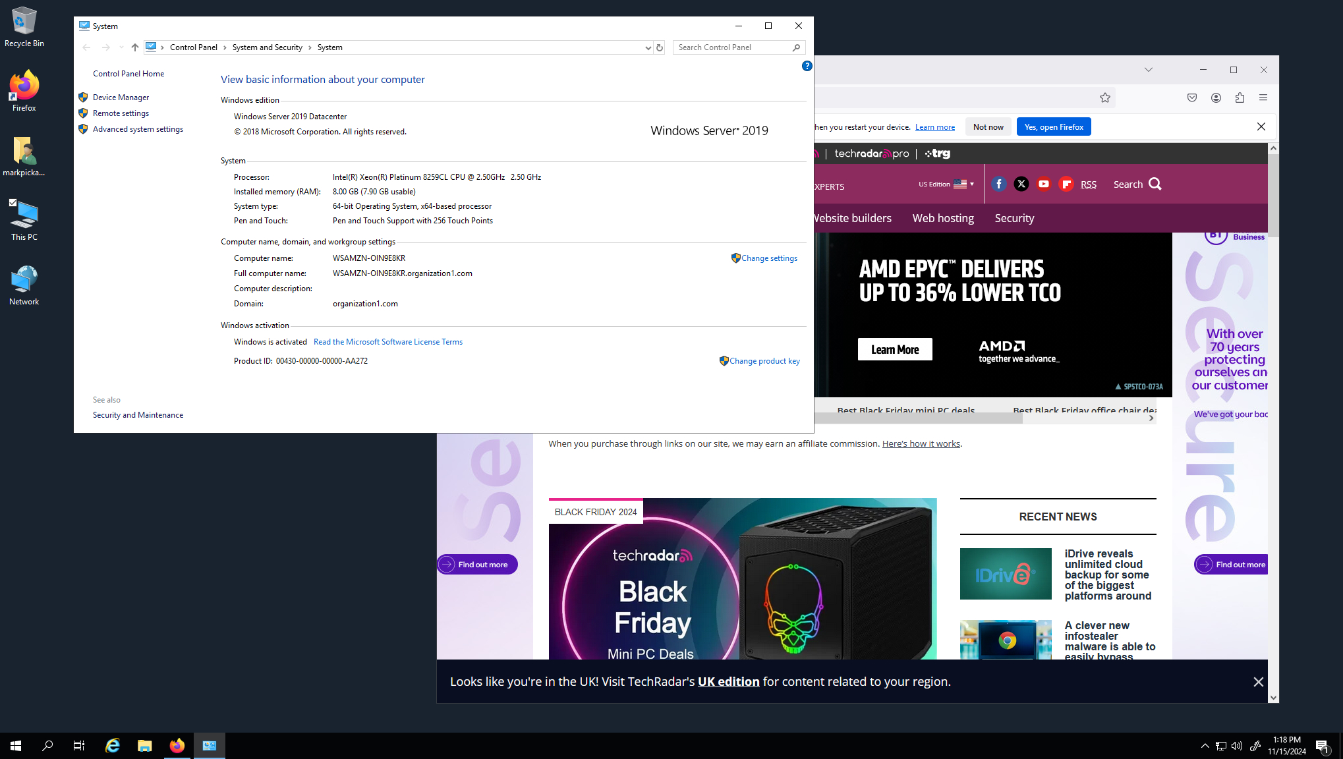Image resolution: width=1343 pixels, height=759 pixels.
Task: Click the Advanced system settings icon
Action: (84, 128)
